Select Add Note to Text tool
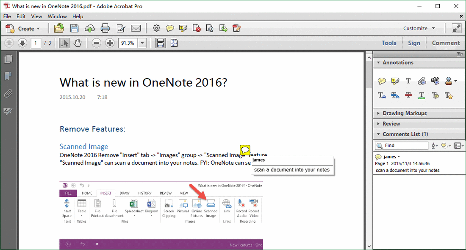This screenshot has height=250, width=466. point(435,95)
